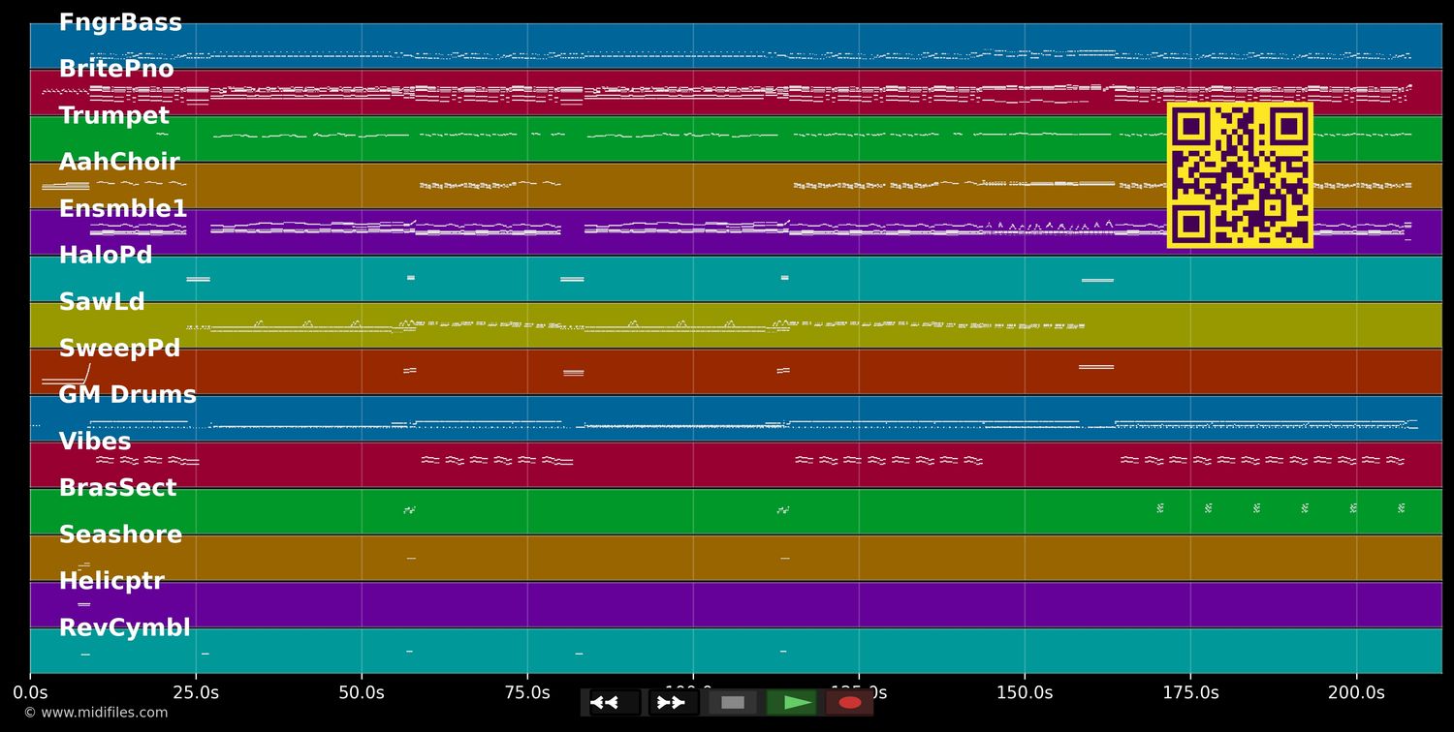The image size is (1454, 732).
Task: Select the BritePno track name
Action: 116,69
